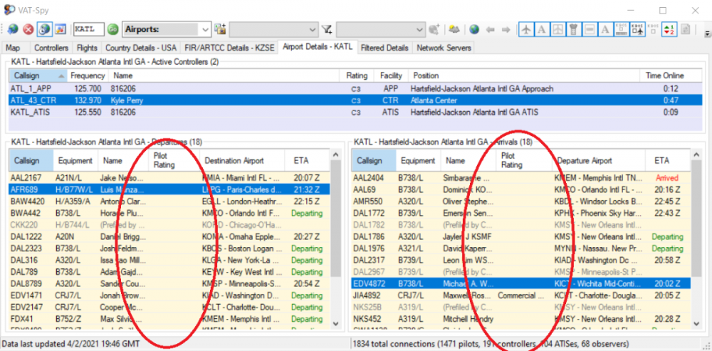The width and height of the screenshot is (712, 351).
Task: Click the green Go button
Action: [113, 29]
